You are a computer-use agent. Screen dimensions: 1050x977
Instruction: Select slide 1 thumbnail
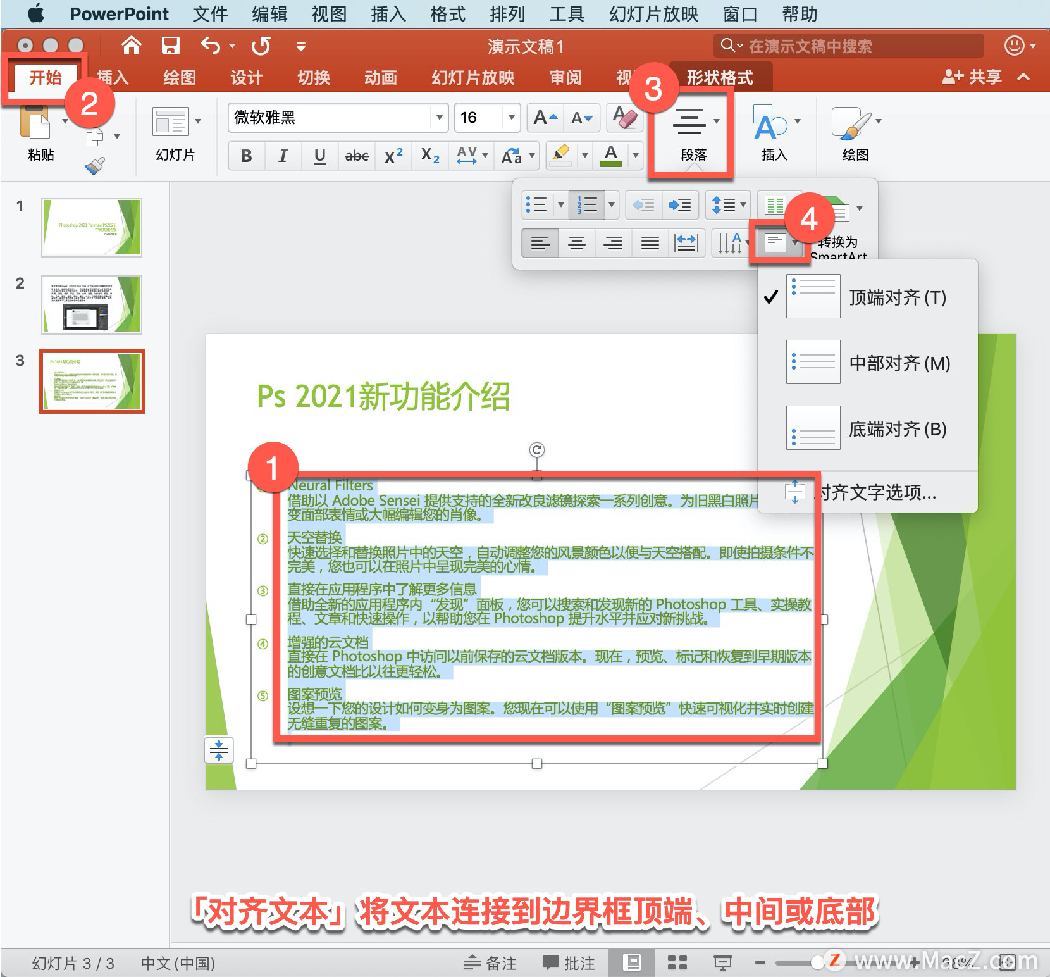(x=92, y=228)
